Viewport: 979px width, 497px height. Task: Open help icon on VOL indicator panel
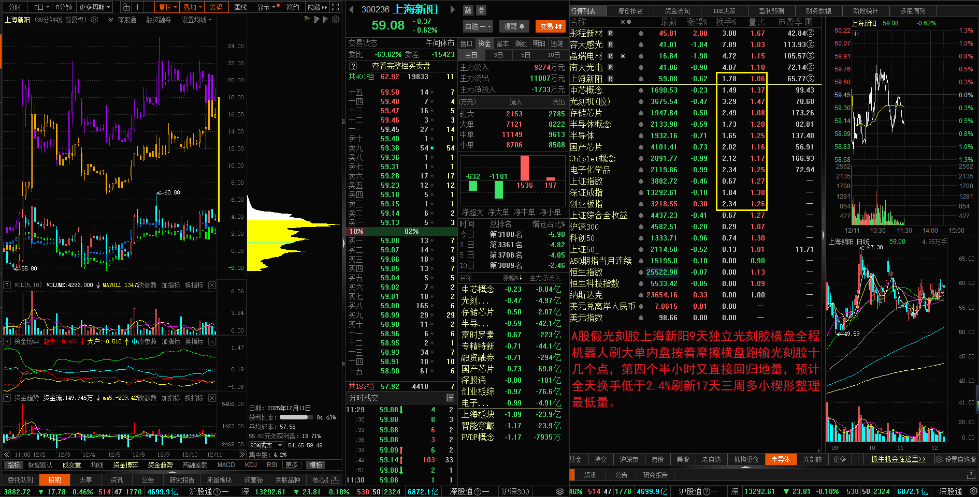click(7, 285)
